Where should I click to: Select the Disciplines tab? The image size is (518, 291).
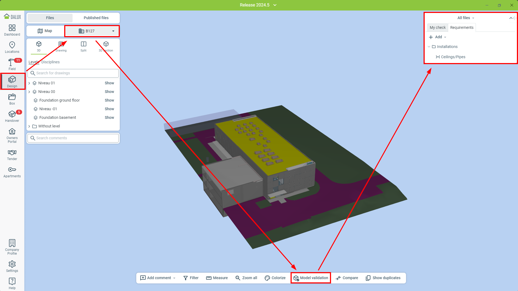[50, 62]
